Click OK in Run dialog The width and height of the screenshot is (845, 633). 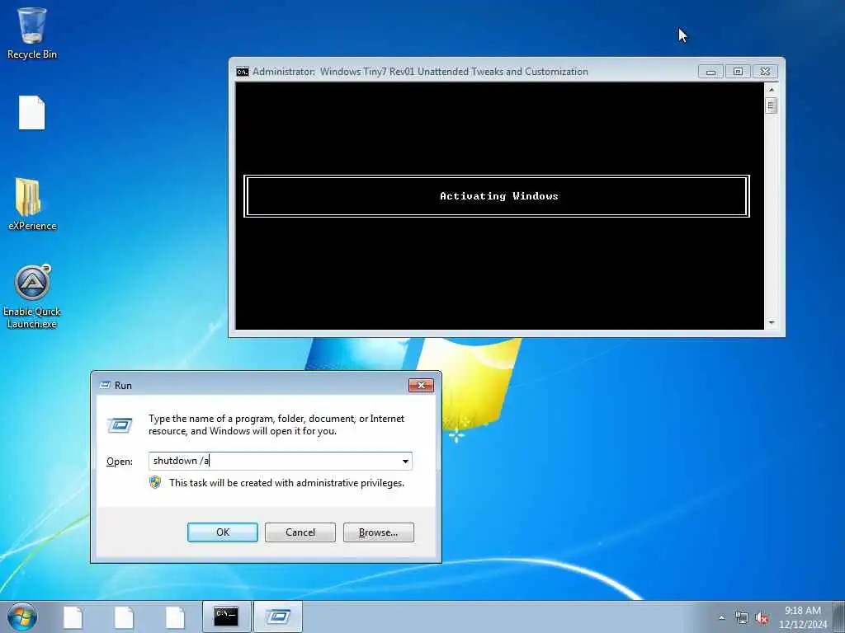coord(223,532)
